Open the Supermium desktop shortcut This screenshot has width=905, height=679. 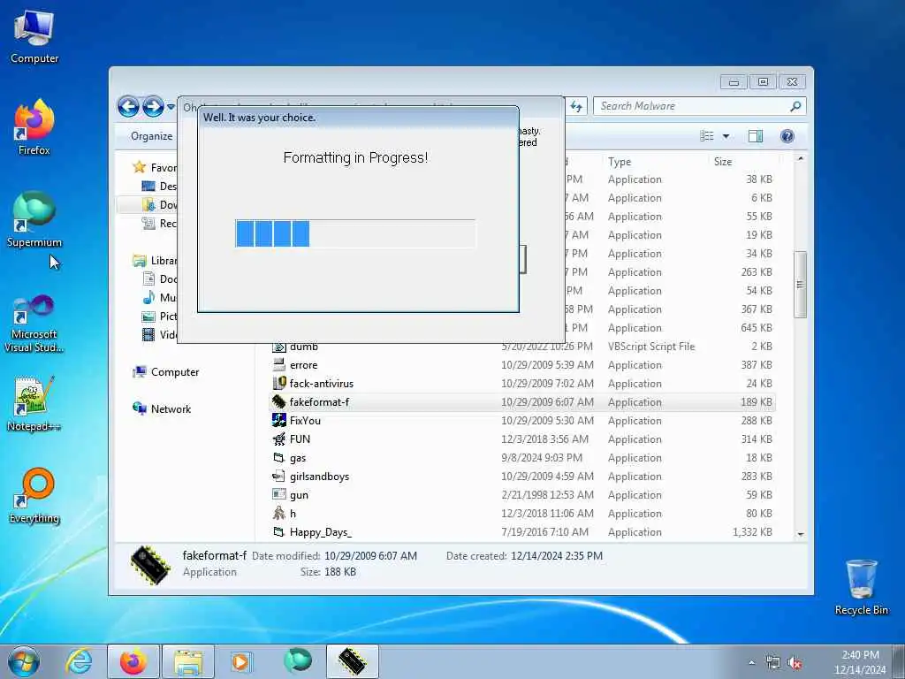[34, 220]
